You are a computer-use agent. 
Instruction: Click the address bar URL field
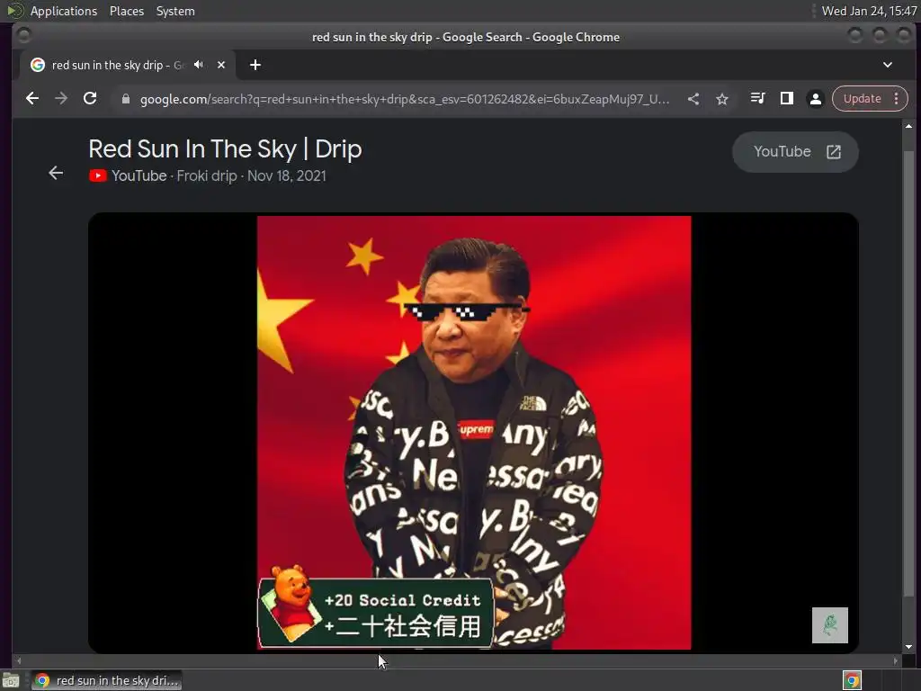tap(404, 99)
